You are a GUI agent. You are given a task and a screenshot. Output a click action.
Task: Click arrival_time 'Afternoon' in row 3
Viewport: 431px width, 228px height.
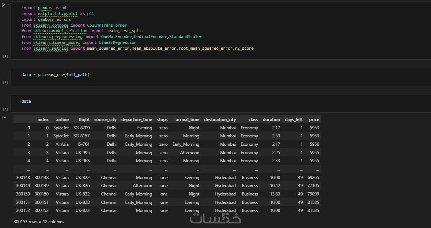pyautogui.click(x=190, y=153)
